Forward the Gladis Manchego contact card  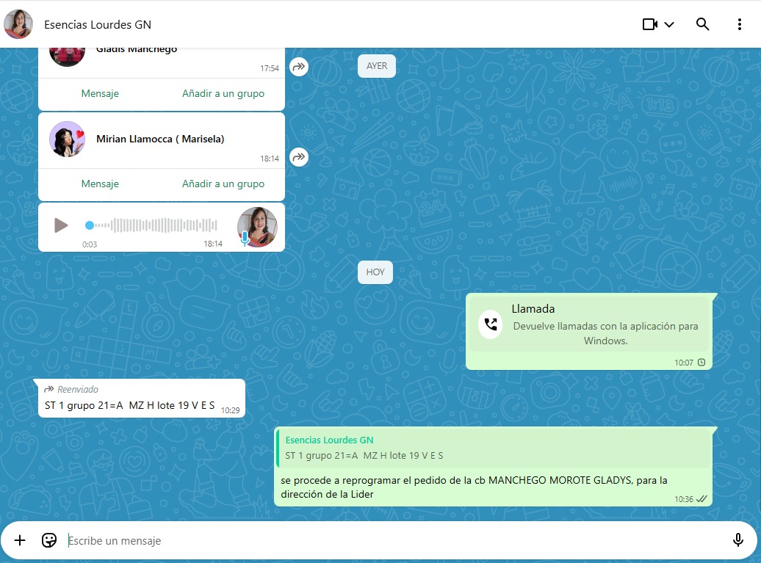pos(298,67)
